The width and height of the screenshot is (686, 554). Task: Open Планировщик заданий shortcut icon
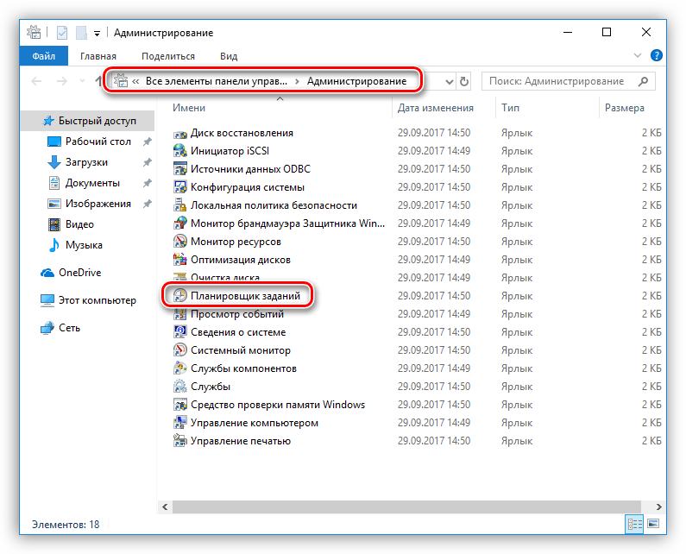tap(179, 295)
